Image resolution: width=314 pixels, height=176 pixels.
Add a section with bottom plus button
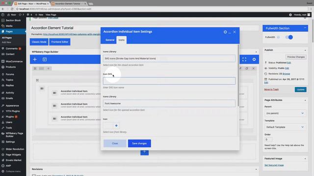pos(144,152)
